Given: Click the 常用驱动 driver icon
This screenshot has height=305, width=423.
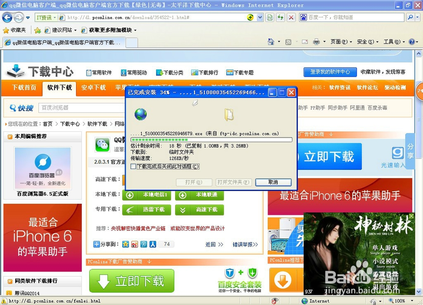Looking at the screenshot, I should tap(124, 72).
